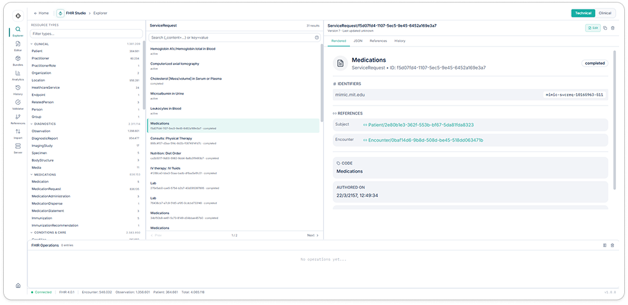Open the Import sidebar section
The height and width of the screenshot is (305, 628).
[x=18, y=134]
